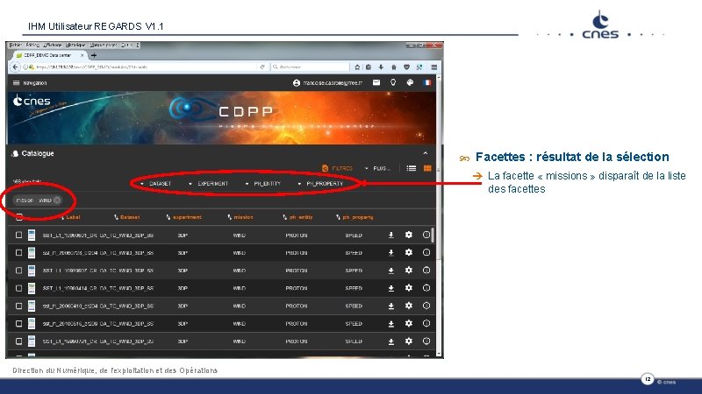
Task: Click the cnes logo in the banner
Action: point(32,101)
